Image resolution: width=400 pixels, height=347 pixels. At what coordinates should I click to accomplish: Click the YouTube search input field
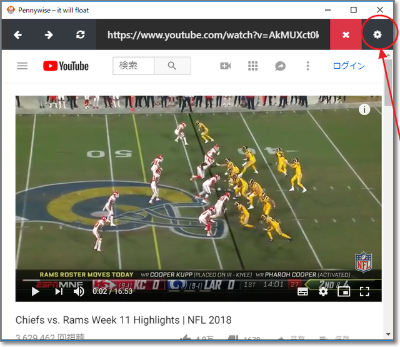click(x=133, y=66)
